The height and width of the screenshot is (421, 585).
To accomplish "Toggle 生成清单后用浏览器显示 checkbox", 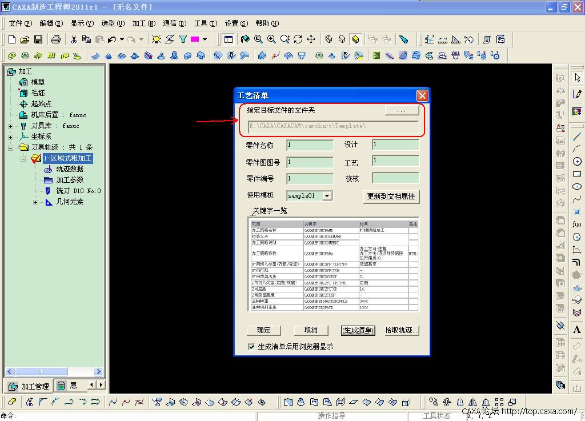I will (251, 347).
